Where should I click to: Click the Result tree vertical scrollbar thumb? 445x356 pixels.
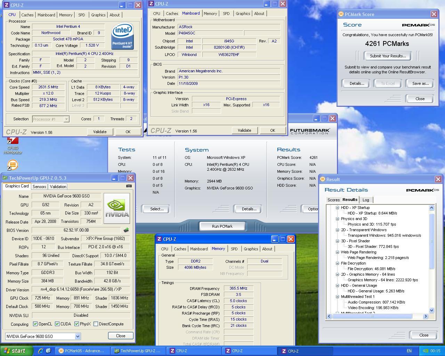pos(432,241)
